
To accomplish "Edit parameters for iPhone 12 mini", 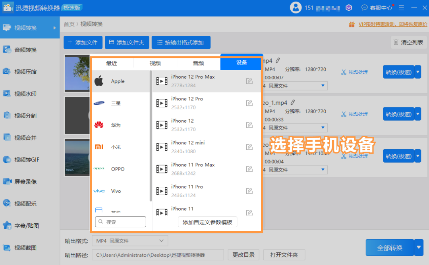I will (x=249, y=147).
